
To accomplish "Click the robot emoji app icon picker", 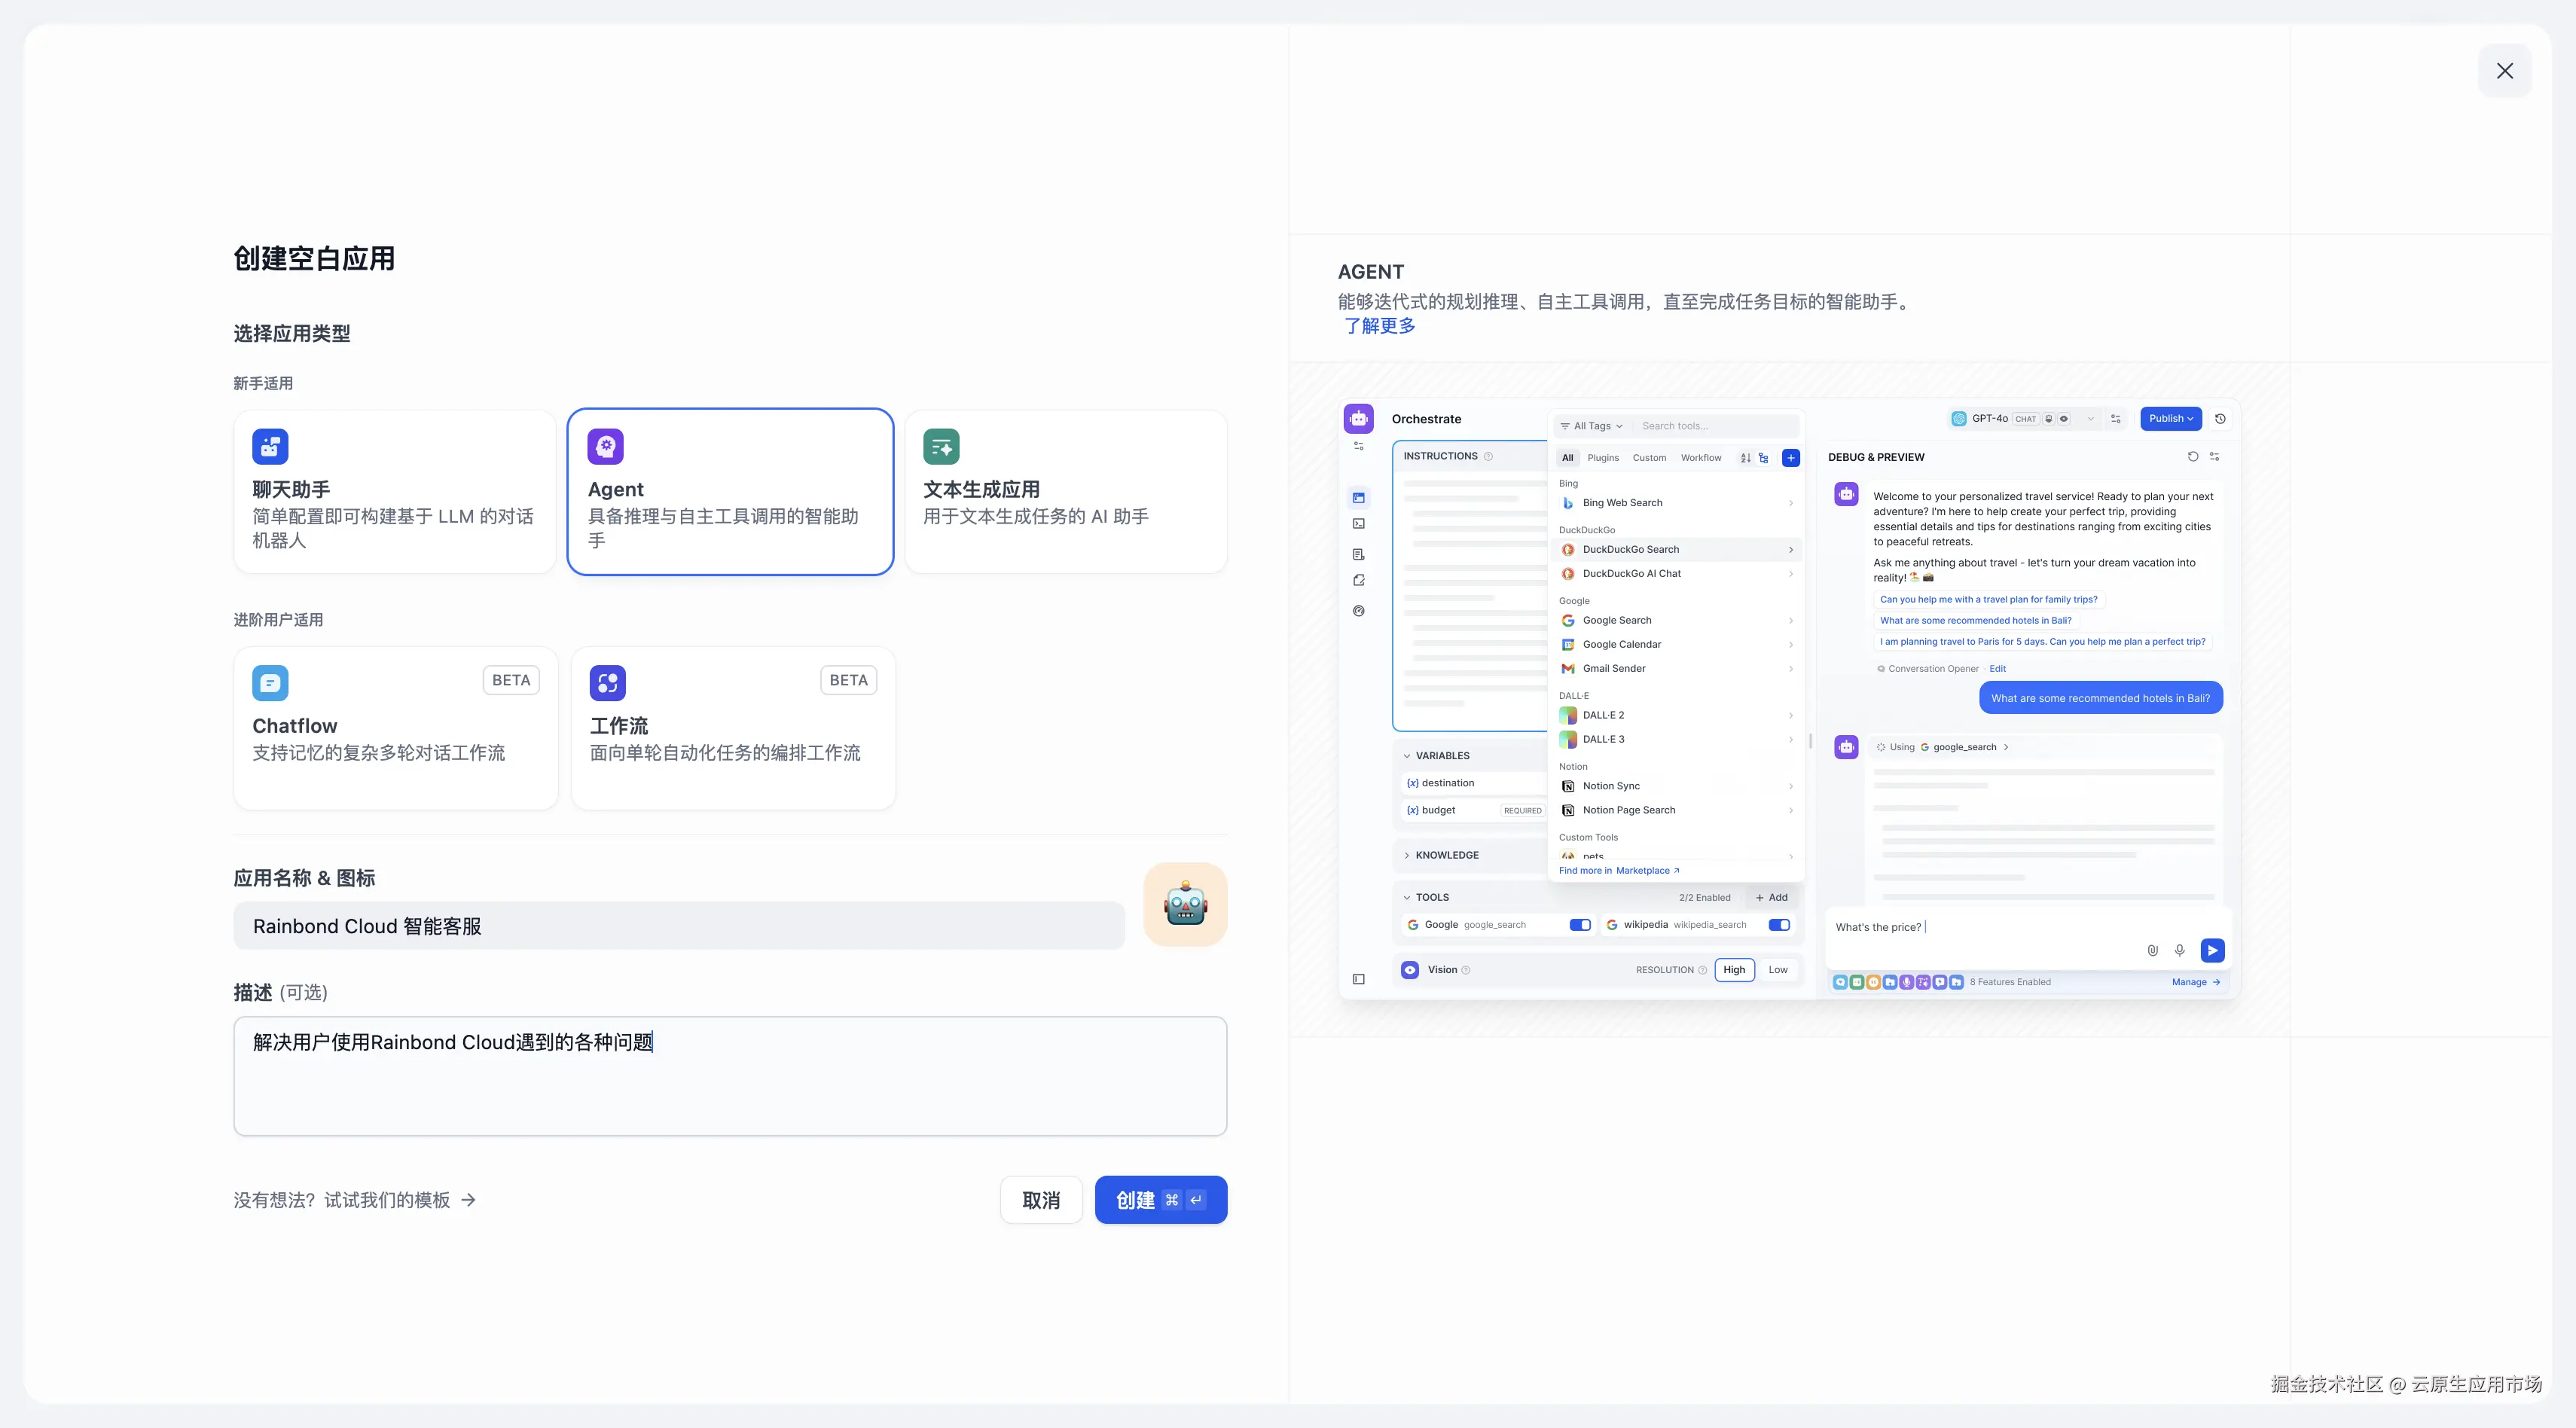I will tap(1185, 904).
